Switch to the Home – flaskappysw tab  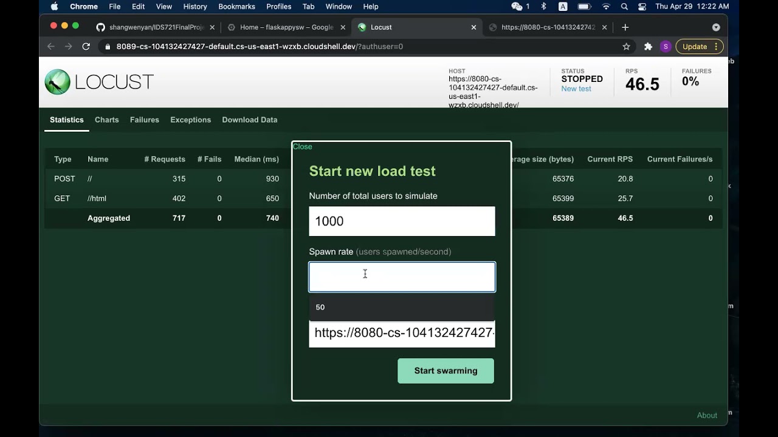287,27
